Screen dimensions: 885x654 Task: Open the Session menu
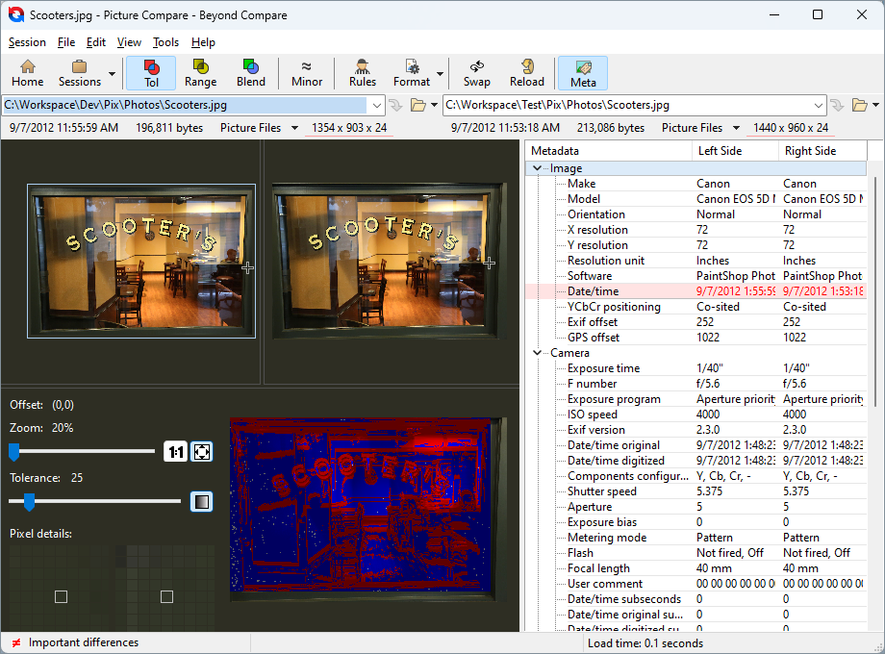pos(27,42)
